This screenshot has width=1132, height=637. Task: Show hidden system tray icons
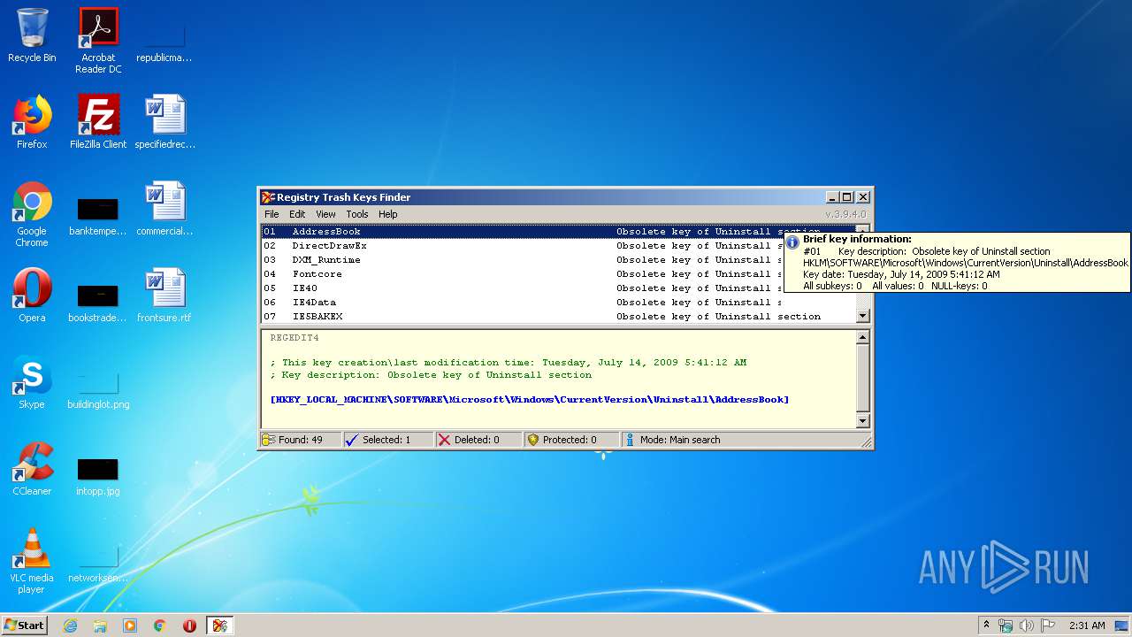point(987,625)
